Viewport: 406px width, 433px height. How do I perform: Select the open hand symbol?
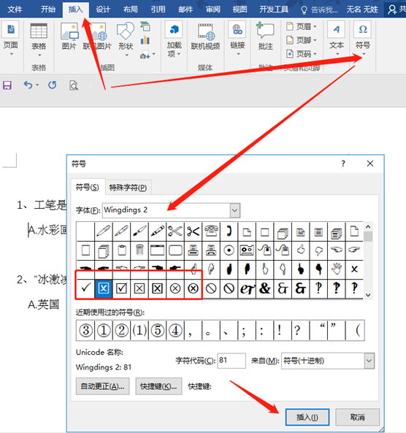(x=337, y=269)
